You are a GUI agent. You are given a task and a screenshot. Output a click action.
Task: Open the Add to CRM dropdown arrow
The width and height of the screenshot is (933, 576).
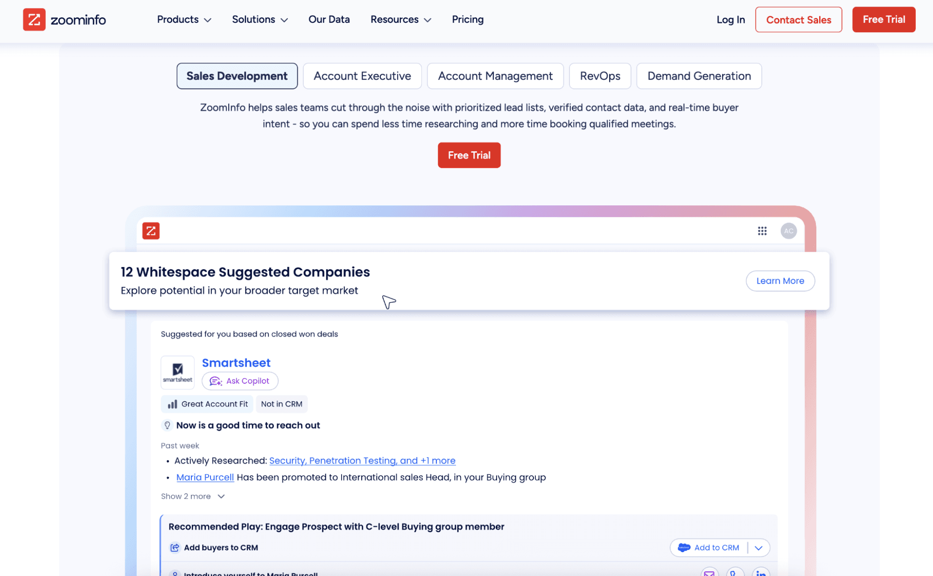(758, 548)
